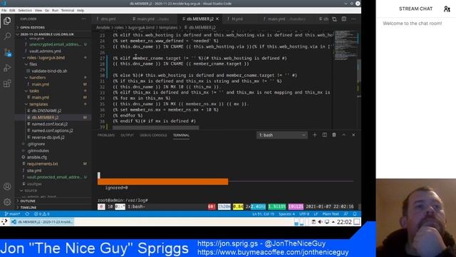456x257 pixels.
Task: Open the Source Control view
Action: (7, 52)
